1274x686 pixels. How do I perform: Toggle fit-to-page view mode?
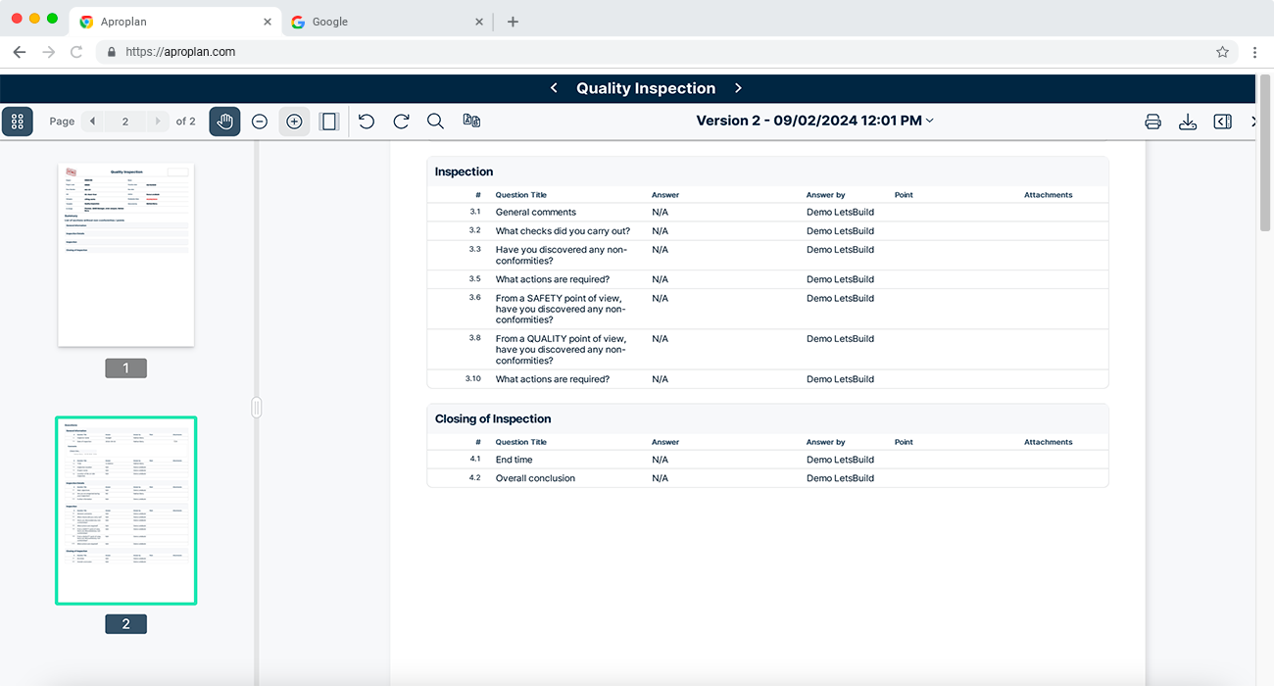point(329,122)
